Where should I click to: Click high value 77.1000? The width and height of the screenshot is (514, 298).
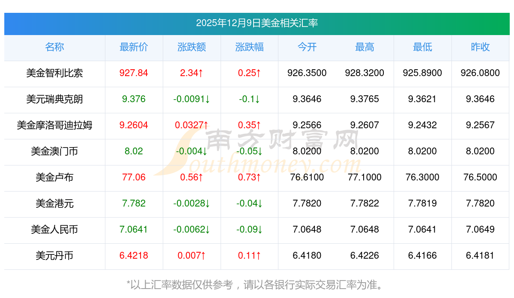click(x=365, y=177)
